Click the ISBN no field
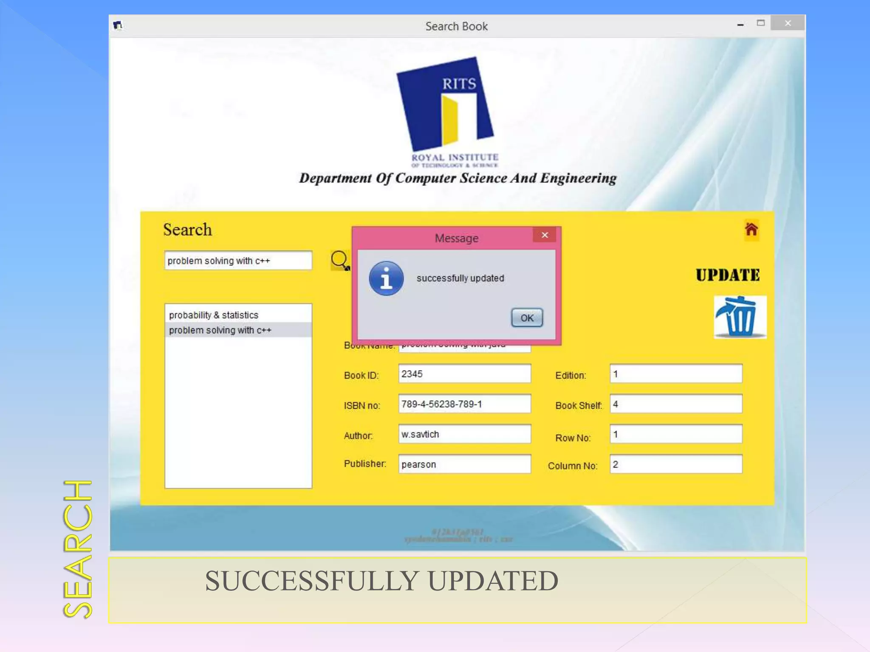870x652 pixels. click(465, 404)
